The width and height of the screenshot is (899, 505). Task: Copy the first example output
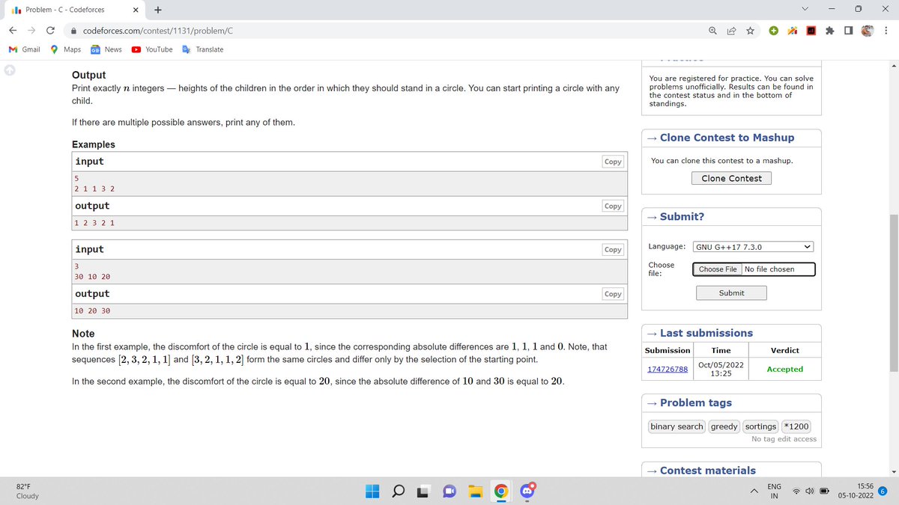pyautogui.click(x=613, y=206)
